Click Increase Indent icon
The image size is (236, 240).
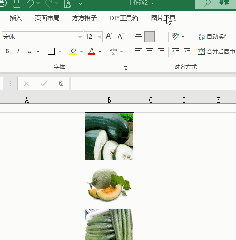tap(187, 51)
